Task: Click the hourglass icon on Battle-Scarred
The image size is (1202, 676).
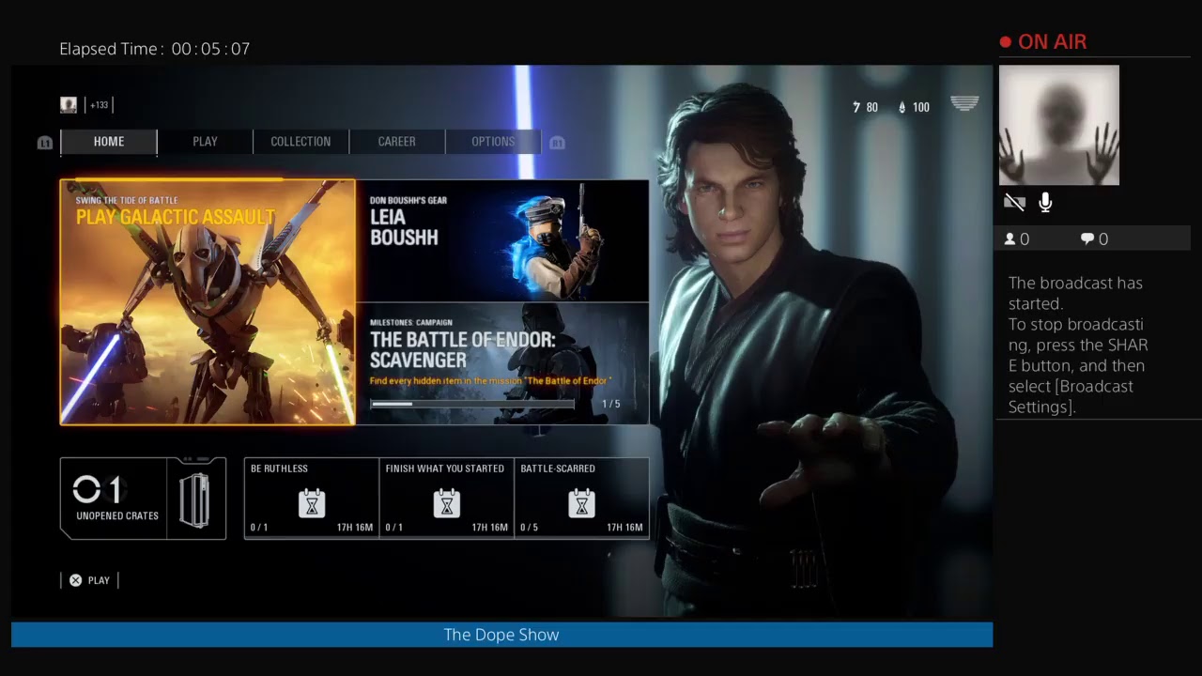Action: 582,504
